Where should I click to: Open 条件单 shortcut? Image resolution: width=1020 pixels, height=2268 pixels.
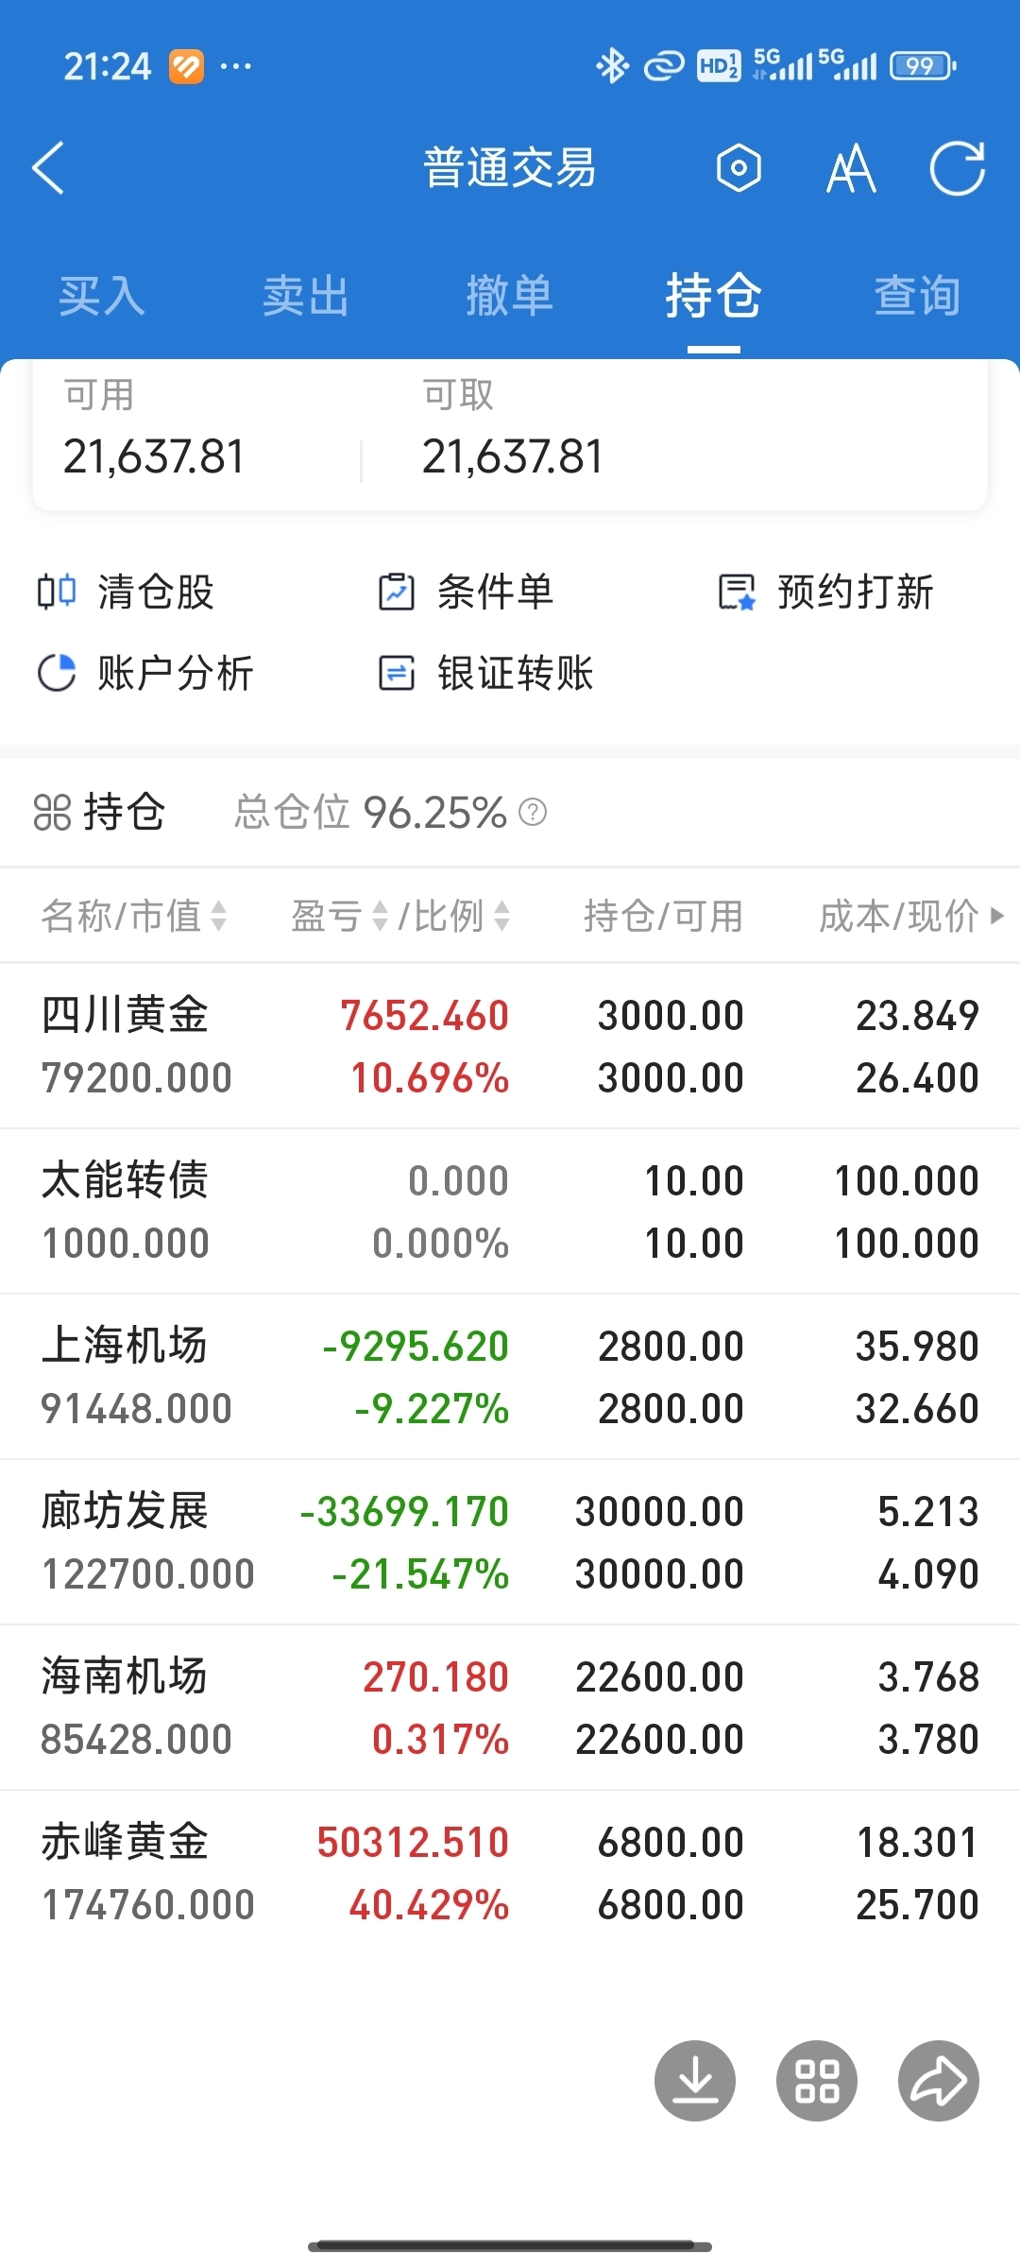[466, 593]
